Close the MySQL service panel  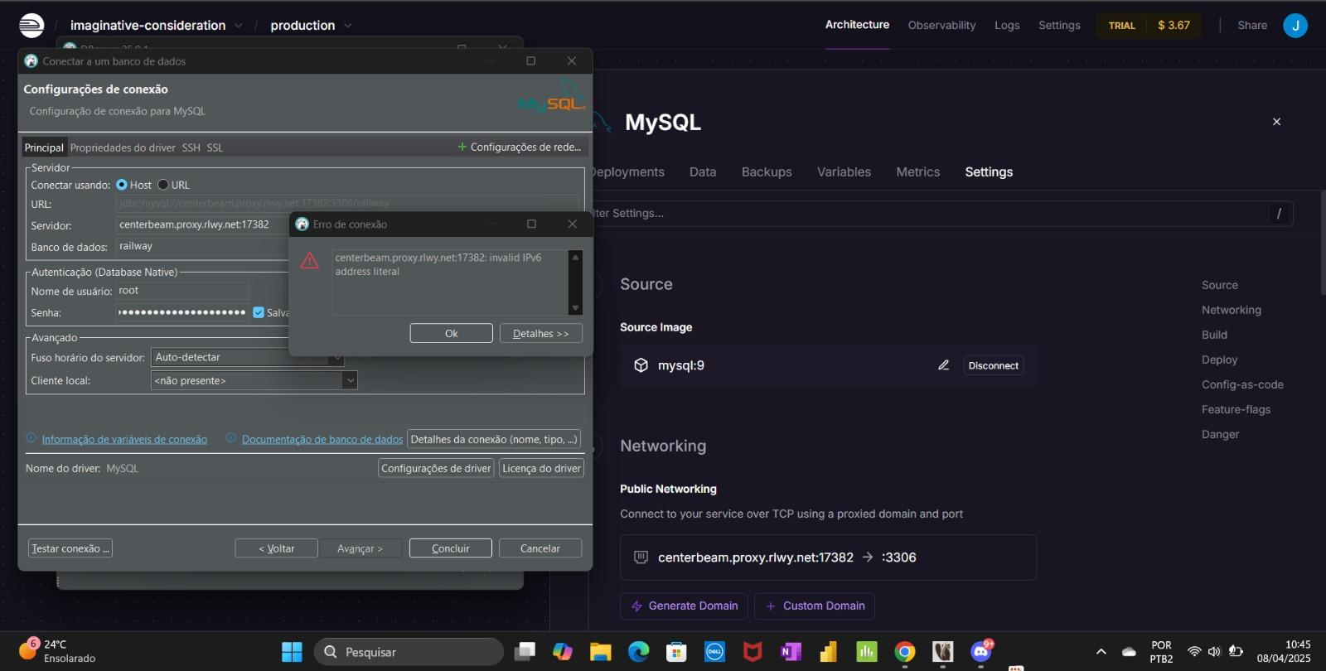coord(1276,122)
